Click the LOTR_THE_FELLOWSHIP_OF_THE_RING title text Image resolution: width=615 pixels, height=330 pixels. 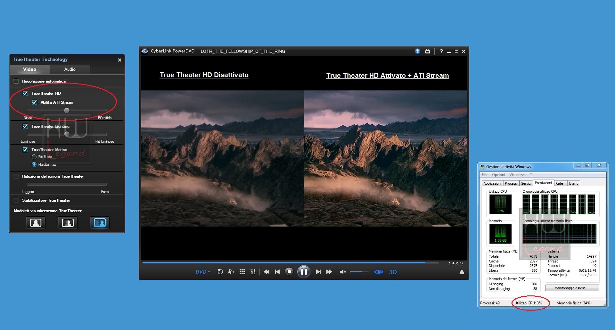point(243,51)
